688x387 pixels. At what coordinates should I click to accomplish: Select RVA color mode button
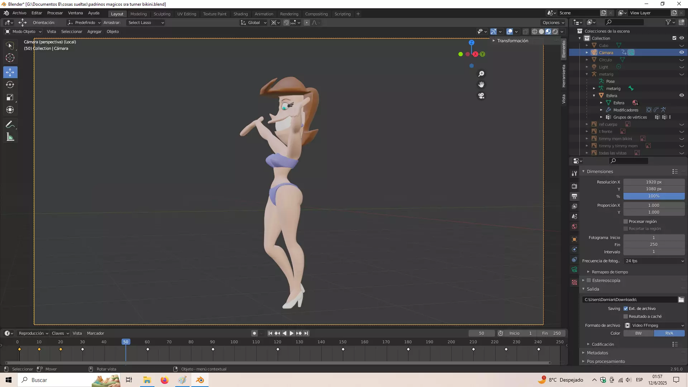coord(669,333)
